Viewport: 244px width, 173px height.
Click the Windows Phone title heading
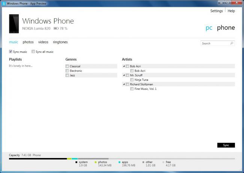coord(48,21)
